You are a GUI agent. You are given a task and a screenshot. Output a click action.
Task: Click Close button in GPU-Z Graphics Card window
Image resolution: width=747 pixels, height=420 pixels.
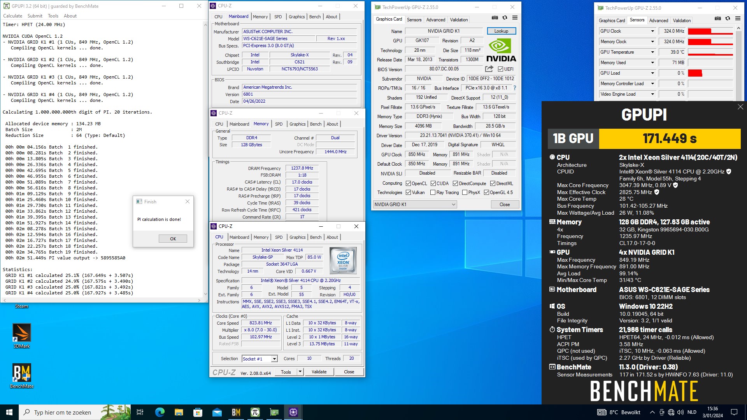point(504,205)
